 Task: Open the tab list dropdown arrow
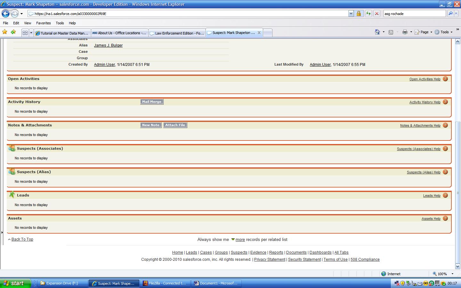31,33
